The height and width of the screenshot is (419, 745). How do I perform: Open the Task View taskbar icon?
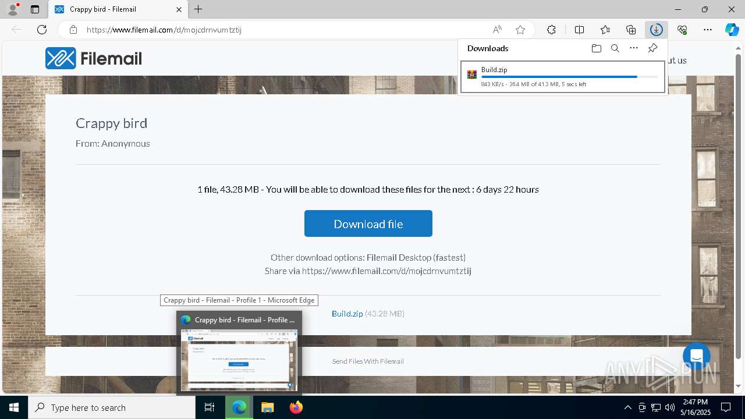click(x=210, y=407)
